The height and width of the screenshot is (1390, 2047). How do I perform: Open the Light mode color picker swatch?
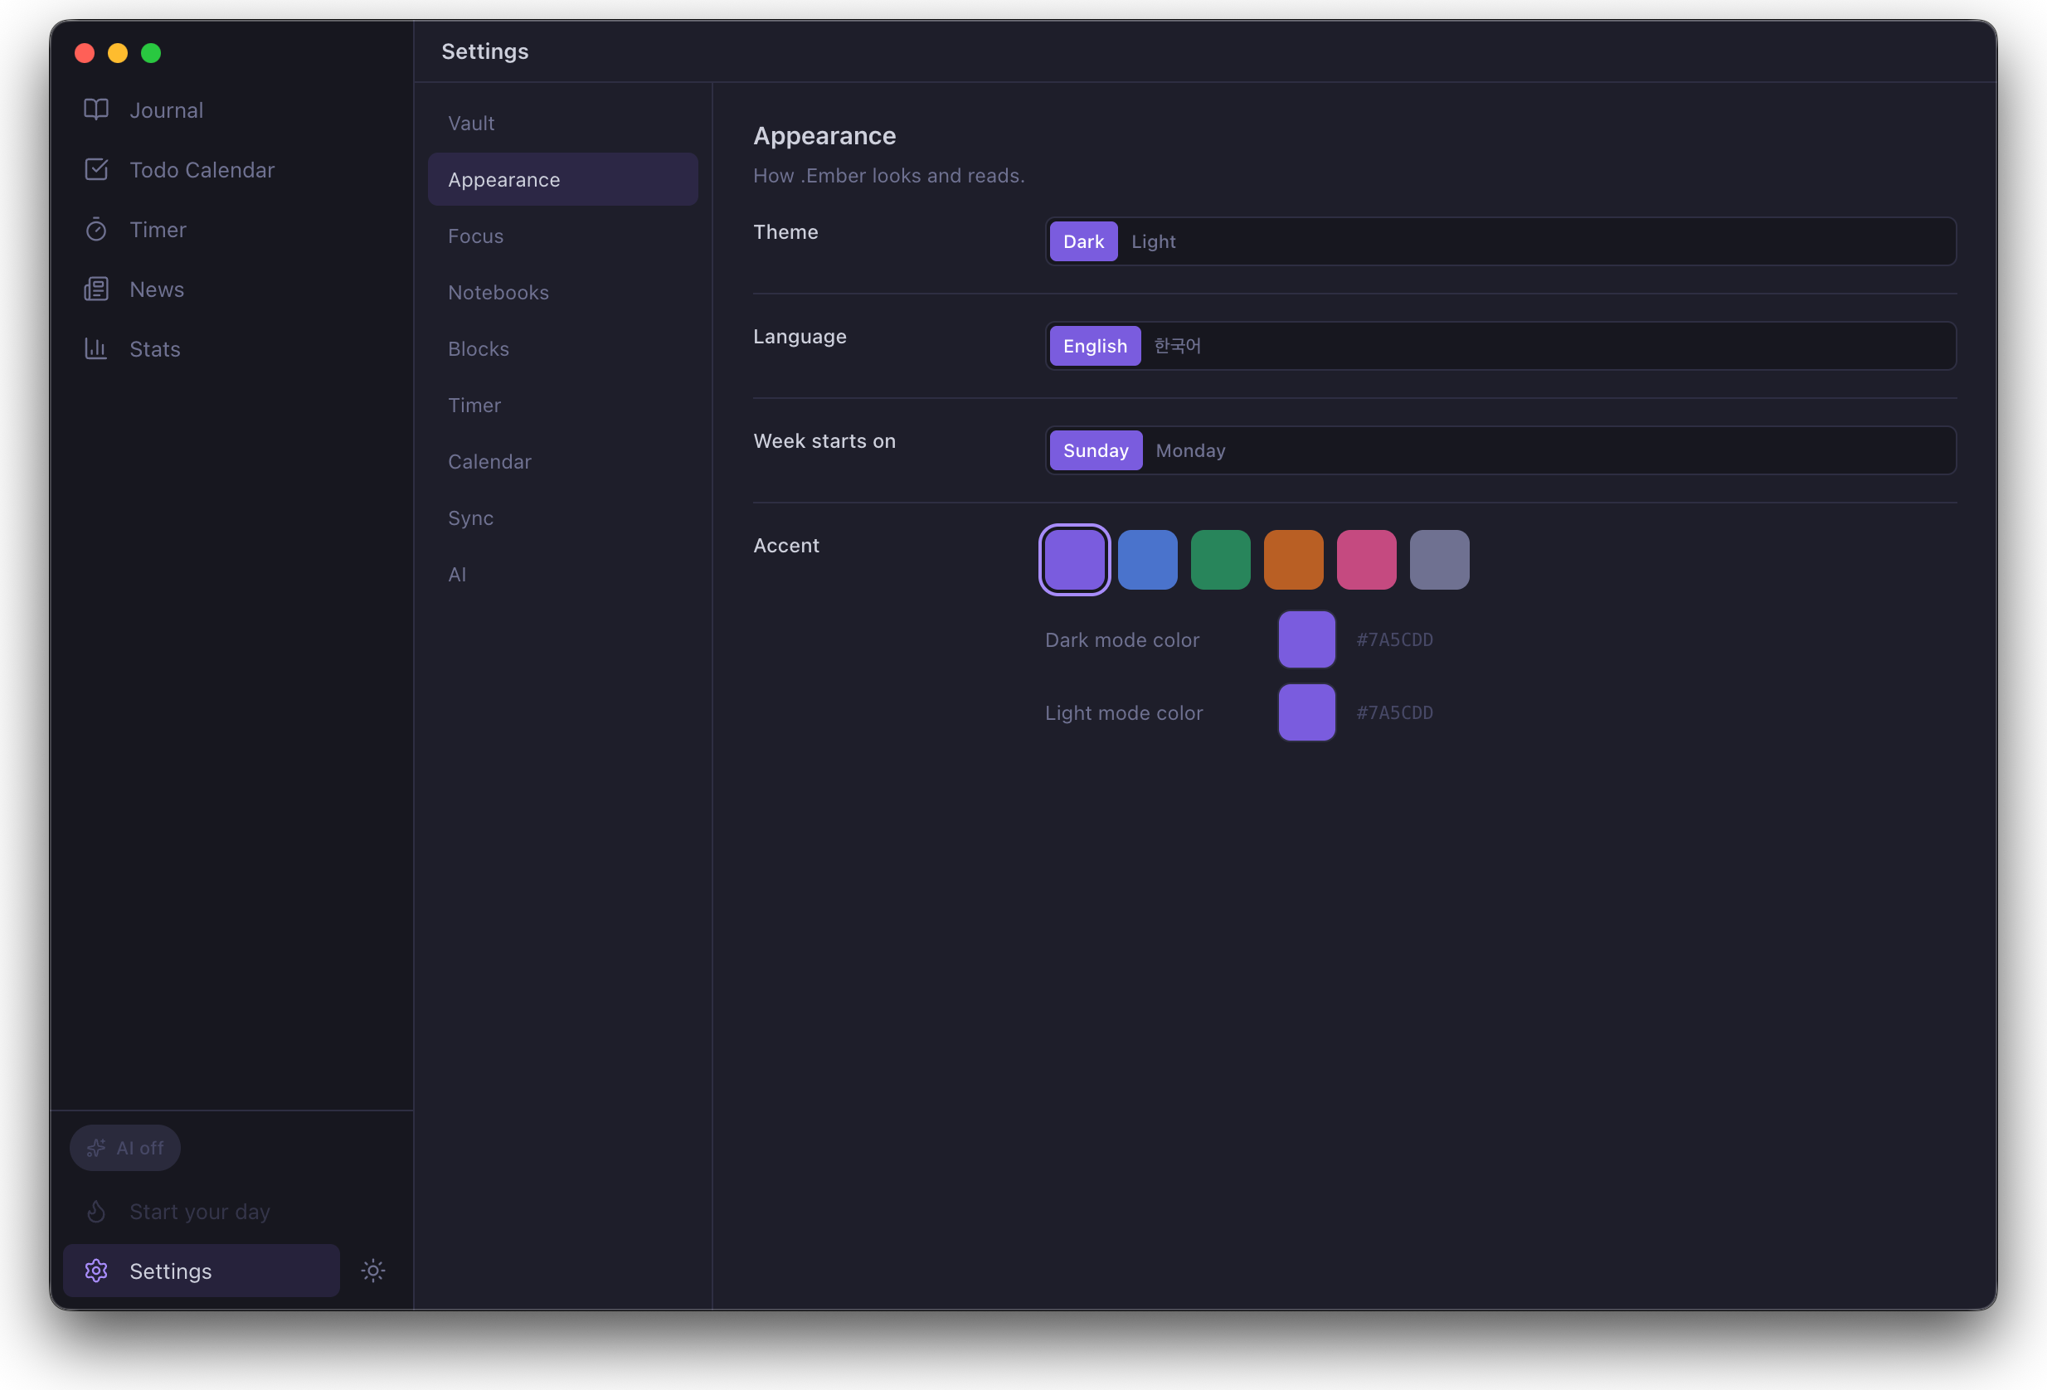tap(1307, 712)
